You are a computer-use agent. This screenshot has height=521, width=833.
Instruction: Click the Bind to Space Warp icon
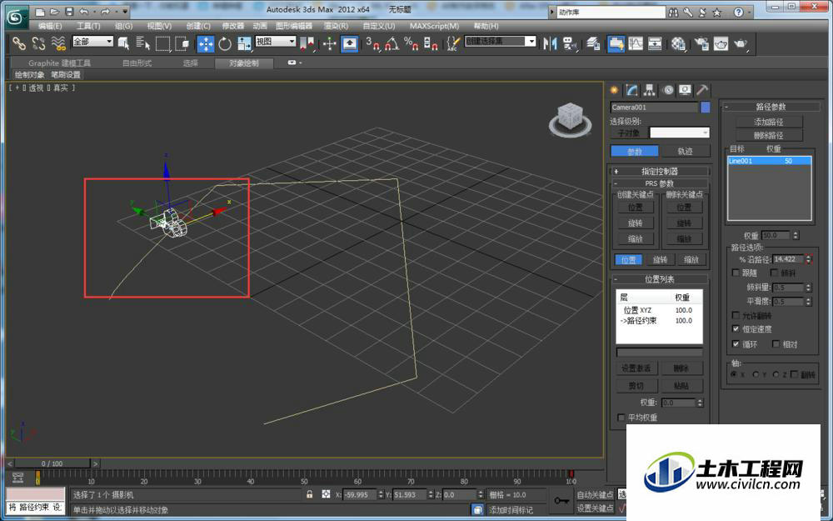point(58,43)
